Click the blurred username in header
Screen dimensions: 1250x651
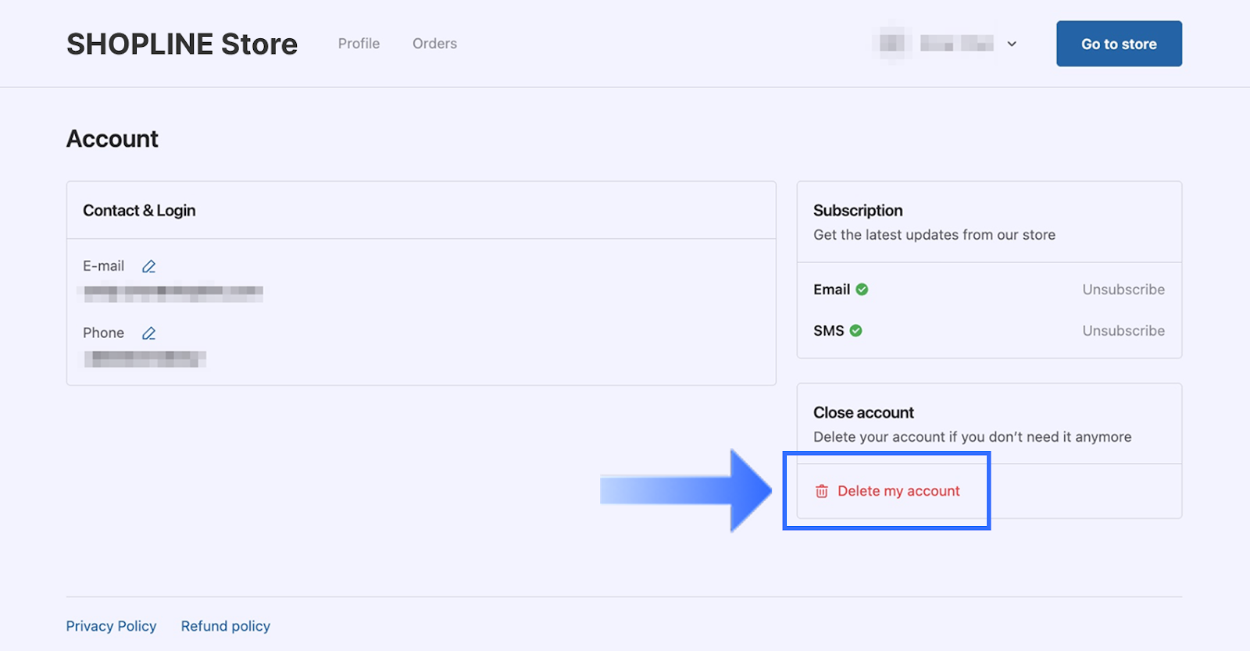point(956,44)
